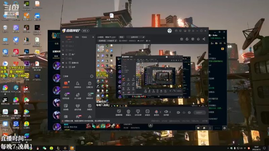Toggle visibility of the 推广 source

(x=63, y=54)
